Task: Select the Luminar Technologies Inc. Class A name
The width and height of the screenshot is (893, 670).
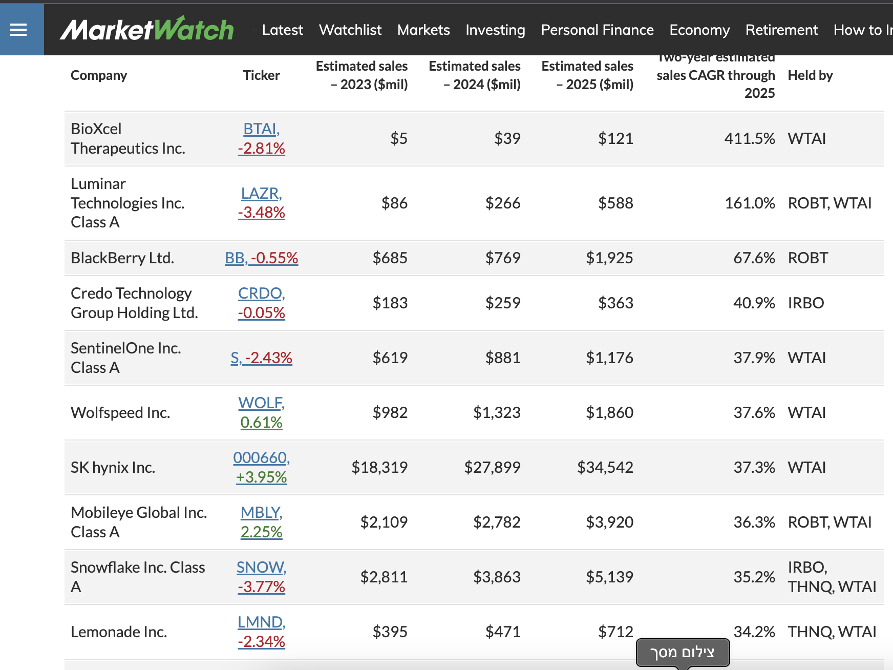Action: coord(127,203)
